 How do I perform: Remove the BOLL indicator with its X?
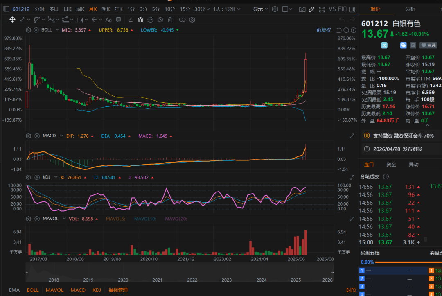coord(36,30)
